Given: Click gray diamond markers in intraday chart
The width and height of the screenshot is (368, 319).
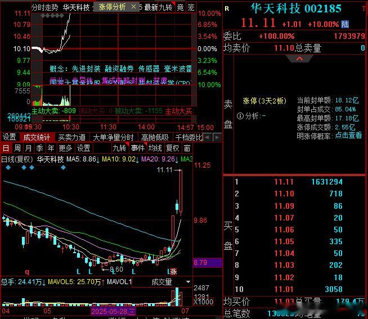Looking at the screenshot, I should tap(52, 16).
